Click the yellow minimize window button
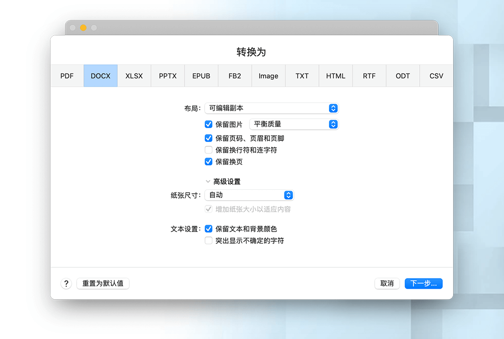Viewport: 504px width, 339px height. (83, 28)
